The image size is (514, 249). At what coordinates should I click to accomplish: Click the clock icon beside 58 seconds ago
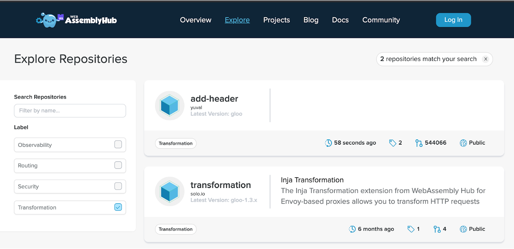[x=328, y=143]
